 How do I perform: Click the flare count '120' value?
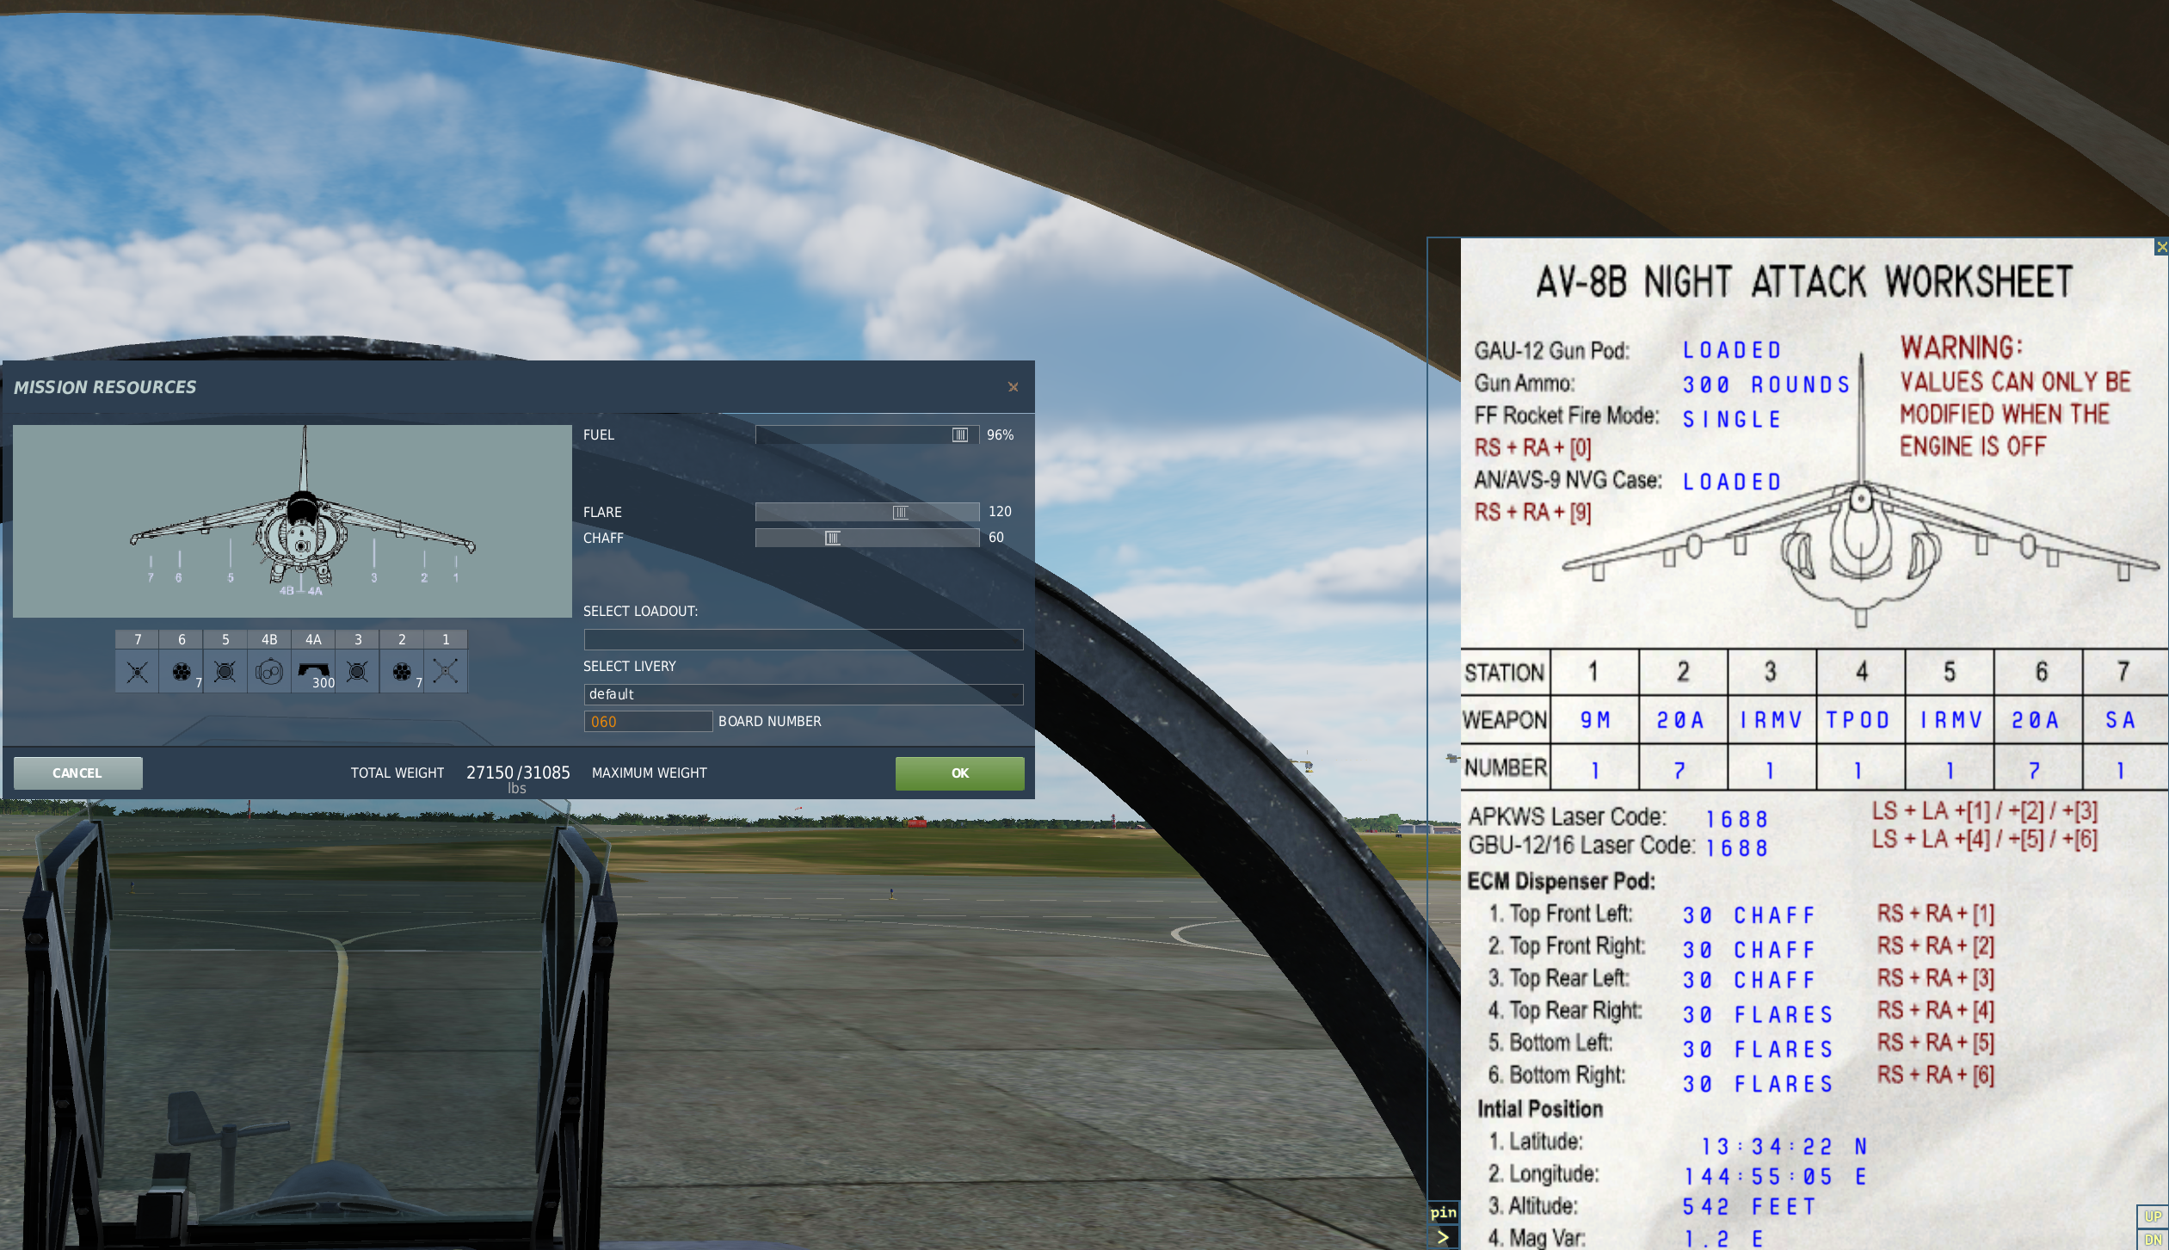pyautogui.click(x=1000, y=512)
